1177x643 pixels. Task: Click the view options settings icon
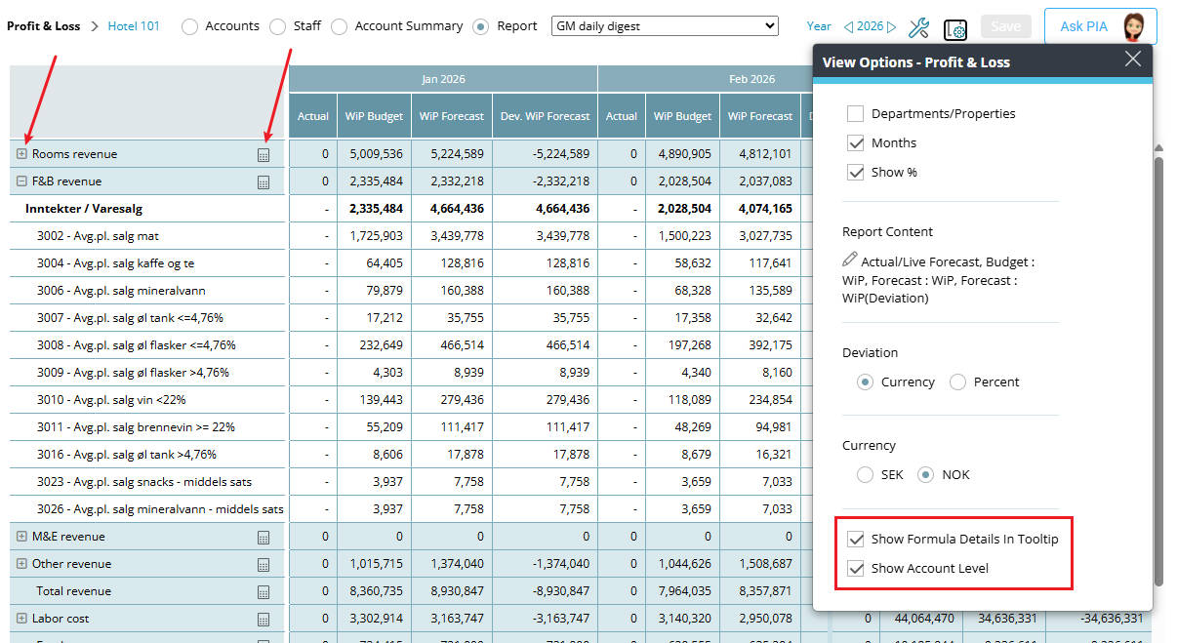[x=955, y=28]
